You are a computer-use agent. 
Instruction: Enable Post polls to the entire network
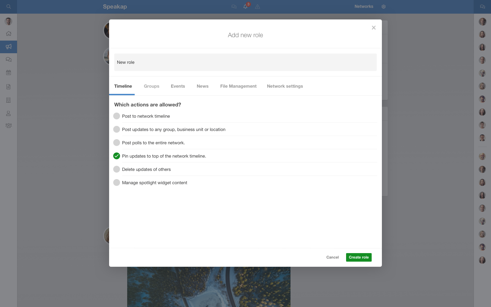tap(117, 143)
